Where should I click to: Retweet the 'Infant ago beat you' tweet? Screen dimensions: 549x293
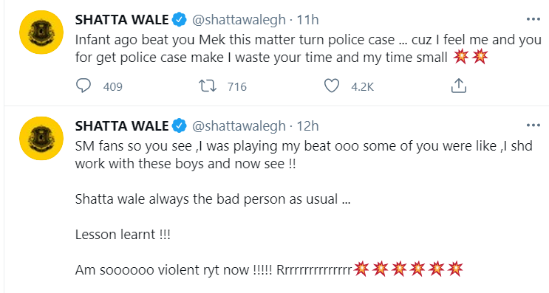click(x=208, y=86)
